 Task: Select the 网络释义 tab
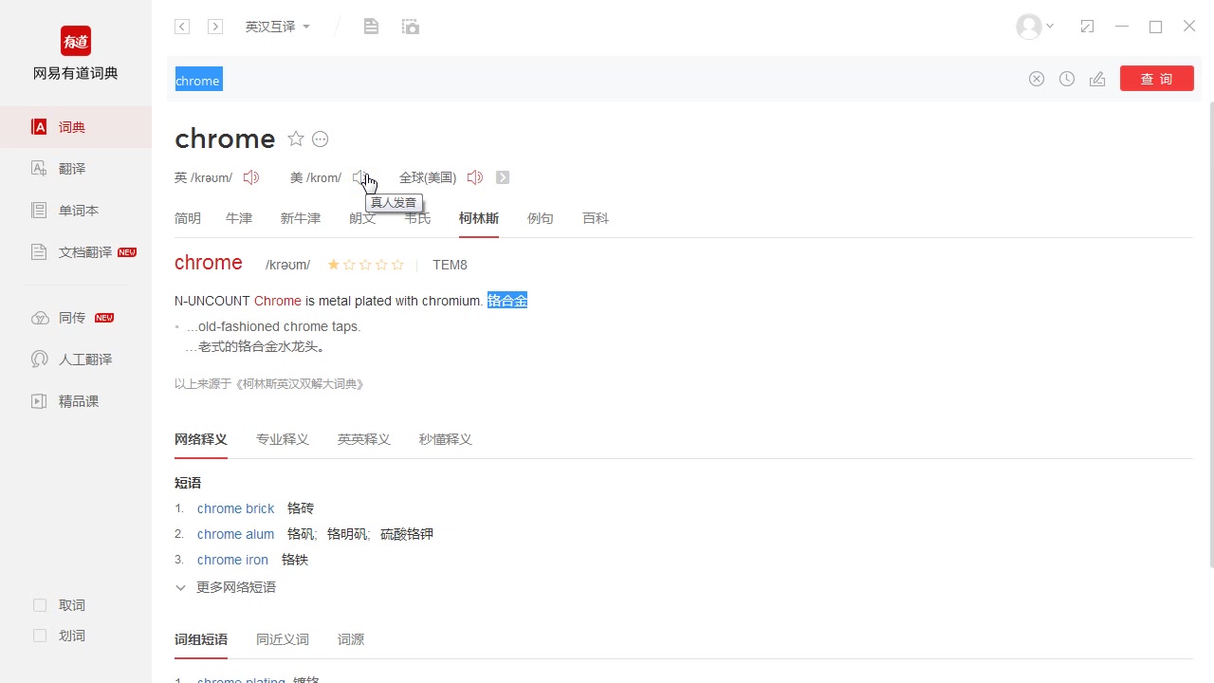[201, 439]
